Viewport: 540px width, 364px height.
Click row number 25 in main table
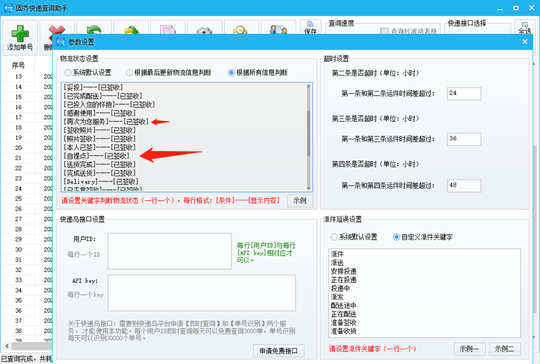[18, 199]
